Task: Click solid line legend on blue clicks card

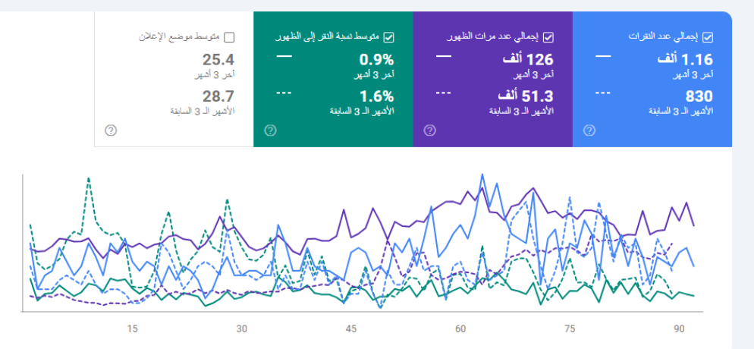Action: pos(603,56)
